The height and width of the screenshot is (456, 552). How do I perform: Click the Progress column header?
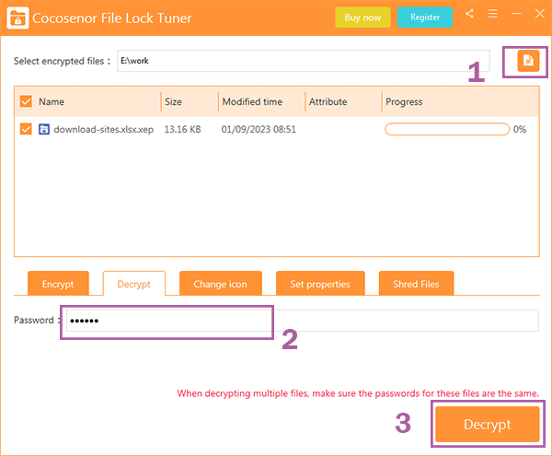point(404,102)
